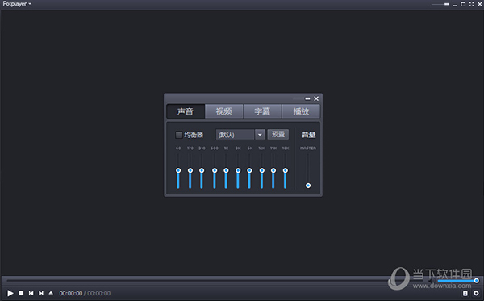The width and height of the screenshot is (484, 301).
Task: Close the control panel dialog
Action: pos(316,98)
